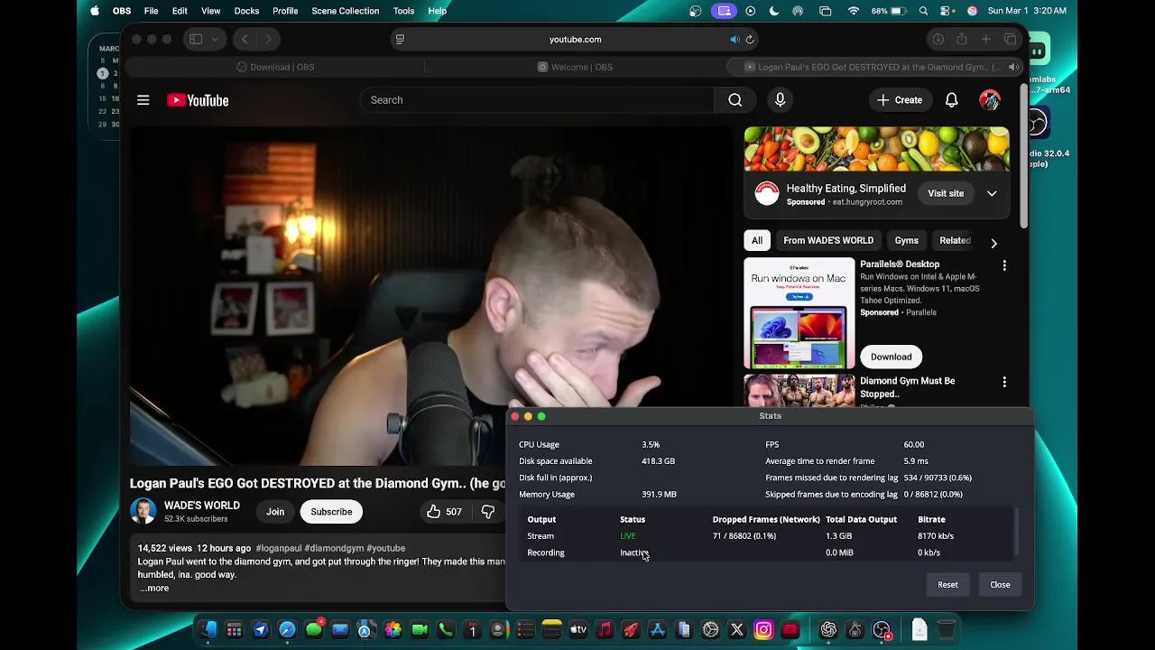This screenshot has width=1155, height=650.
Task: Open YouTube guide hamburger menu
Action: [143, 100]
